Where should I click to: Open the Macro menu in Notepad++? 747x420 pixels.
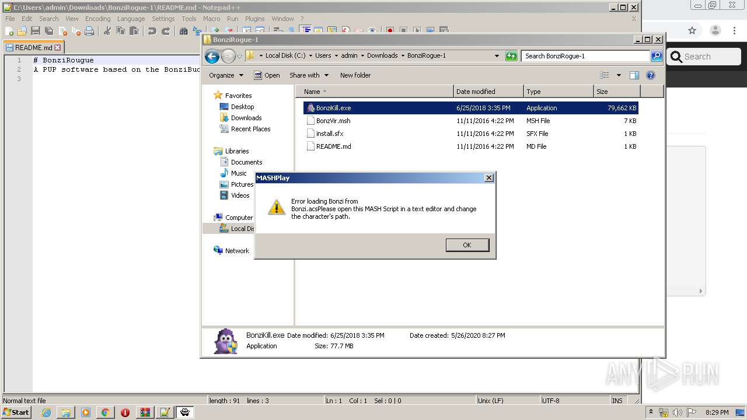tap(211, 19)
